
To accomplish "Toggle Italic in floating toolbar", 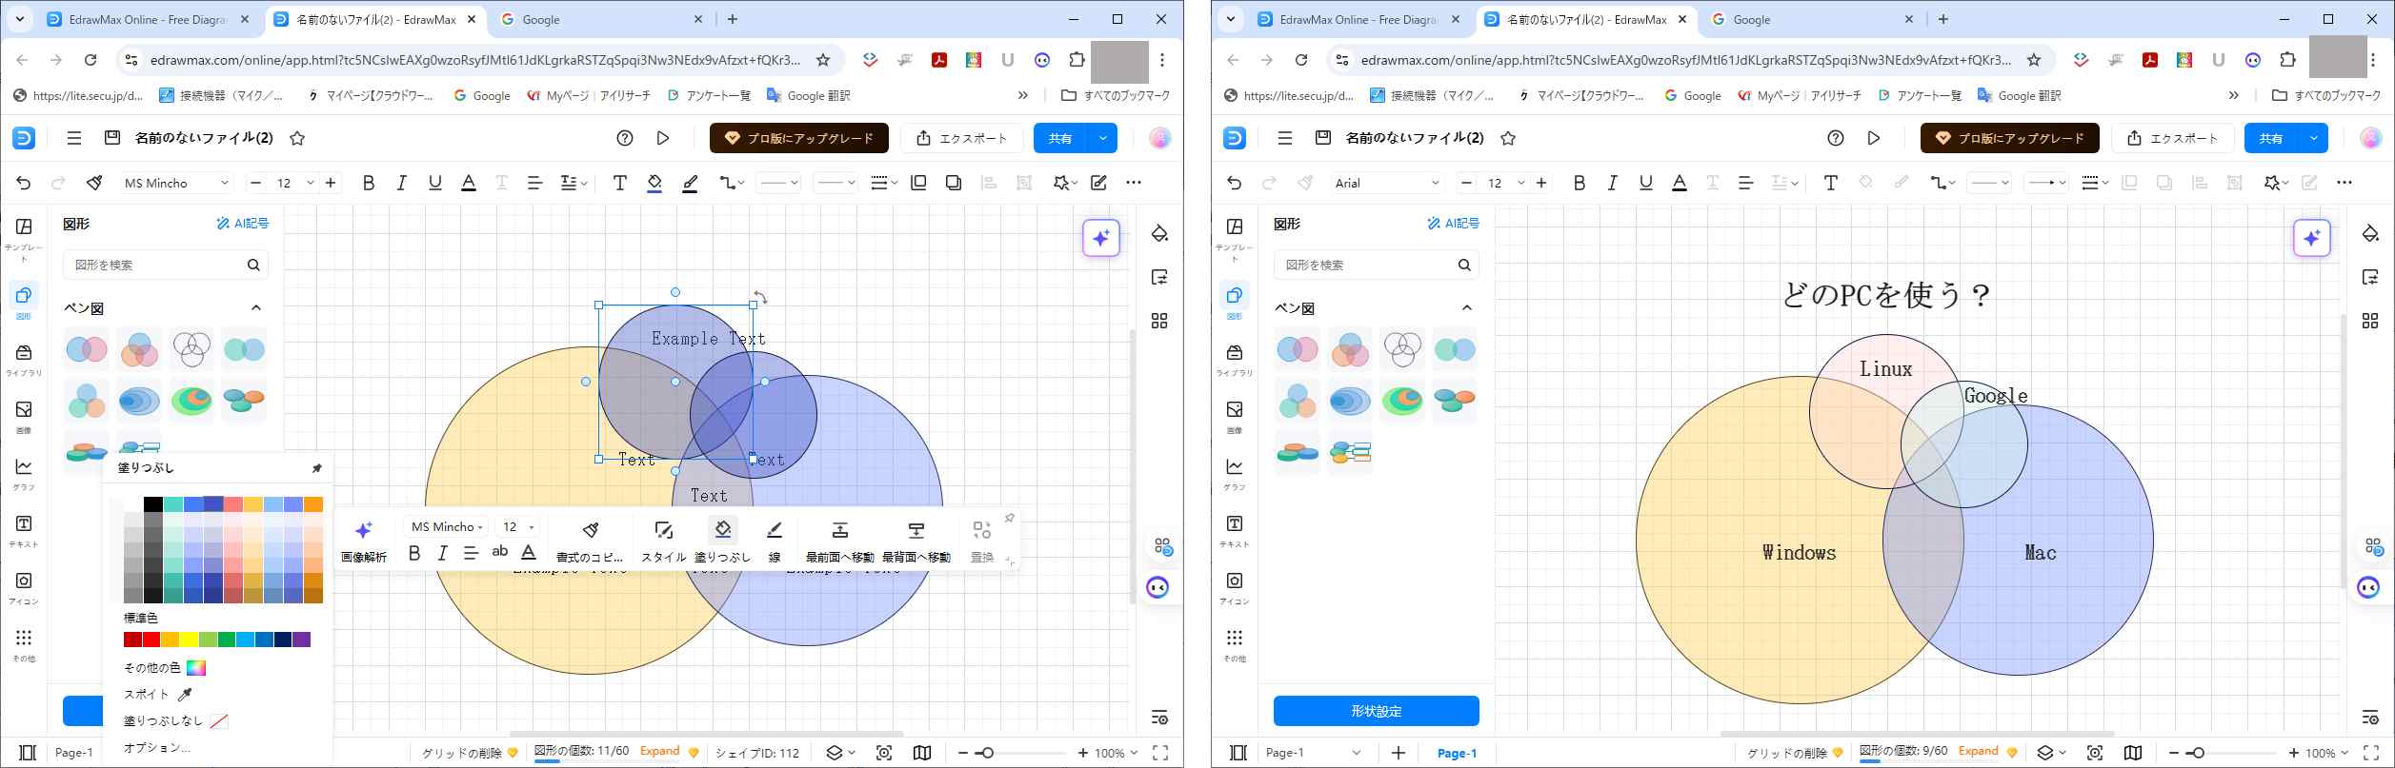I will pos(442,553).
